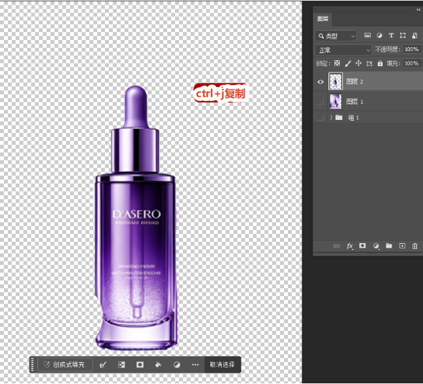
Task: Lock image pixels brush icon
Action: point(348,64)
